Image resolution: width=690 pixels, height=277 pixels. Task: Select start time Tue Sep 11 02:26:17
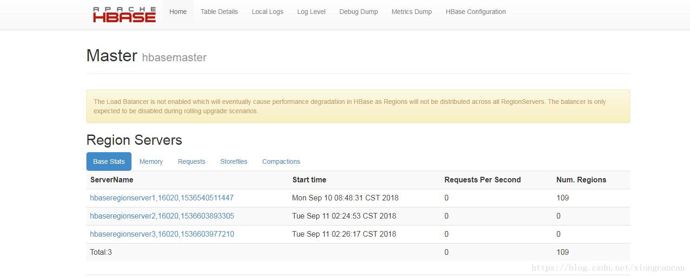tap(344, 234)
